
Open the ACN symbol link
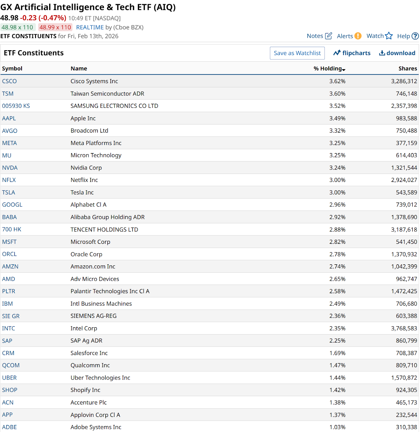coord(8,403)
